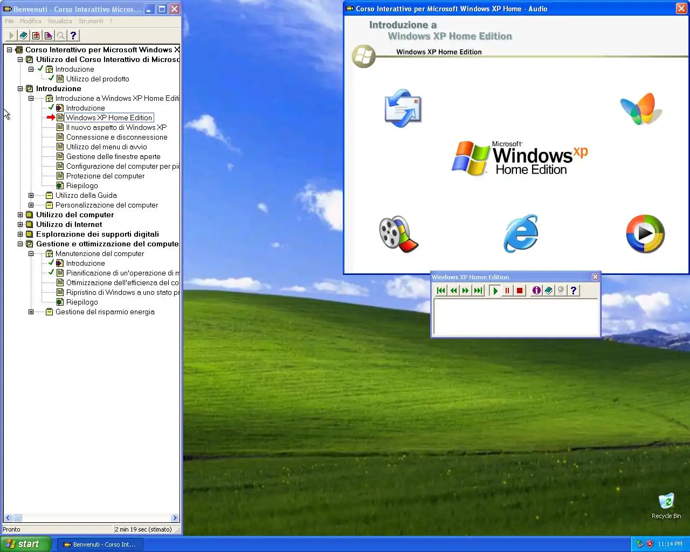Select Ripristino di Windows a uno stato lesson
This screenshot has height=552, width=690.
pyautogui.click(x=122, y=292)
